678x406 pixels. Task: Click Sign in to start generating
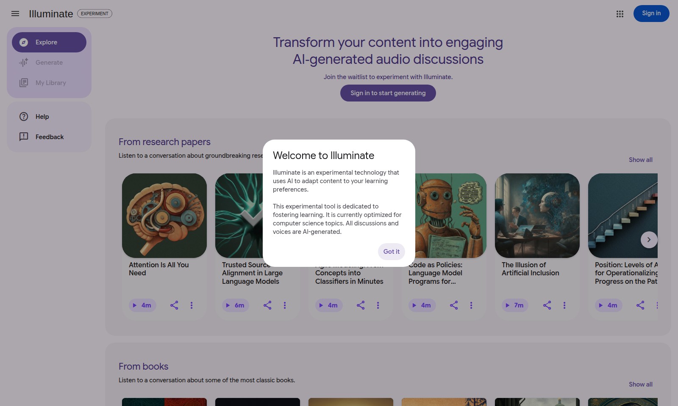coord(388,93)
